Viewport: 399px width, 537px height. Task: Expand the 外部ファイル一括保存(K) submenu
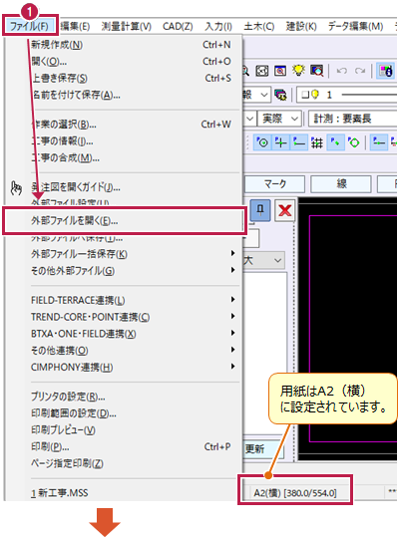point(232,253)
